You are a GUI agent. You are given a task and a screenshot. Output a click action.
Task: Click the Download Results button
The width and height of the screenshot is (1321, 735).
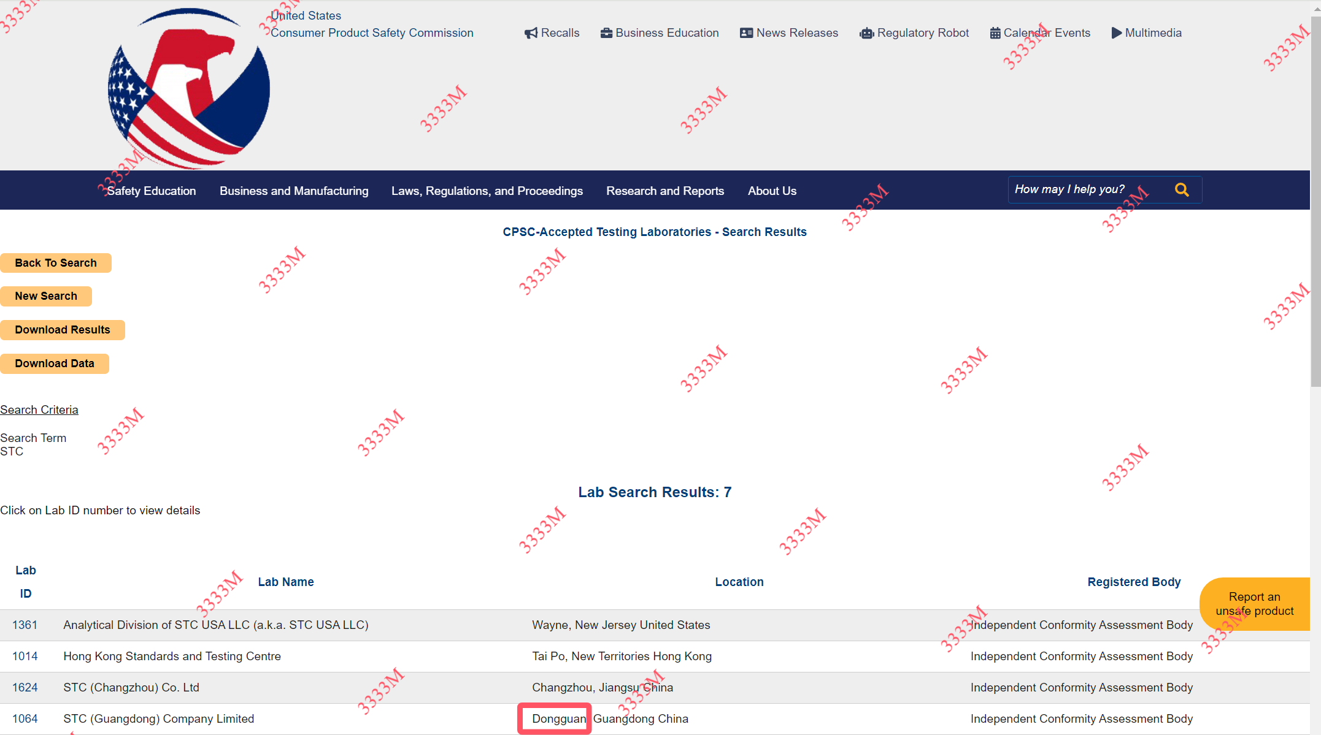point(63,330)
